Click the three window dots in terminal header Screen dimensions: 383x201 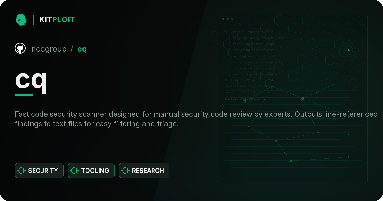(228, 19)
